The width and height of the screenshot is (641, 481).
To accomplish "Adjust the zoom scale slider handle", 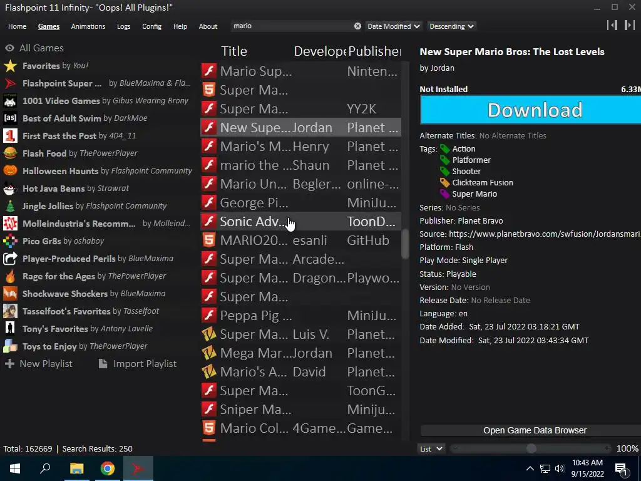I will point(531,448).
